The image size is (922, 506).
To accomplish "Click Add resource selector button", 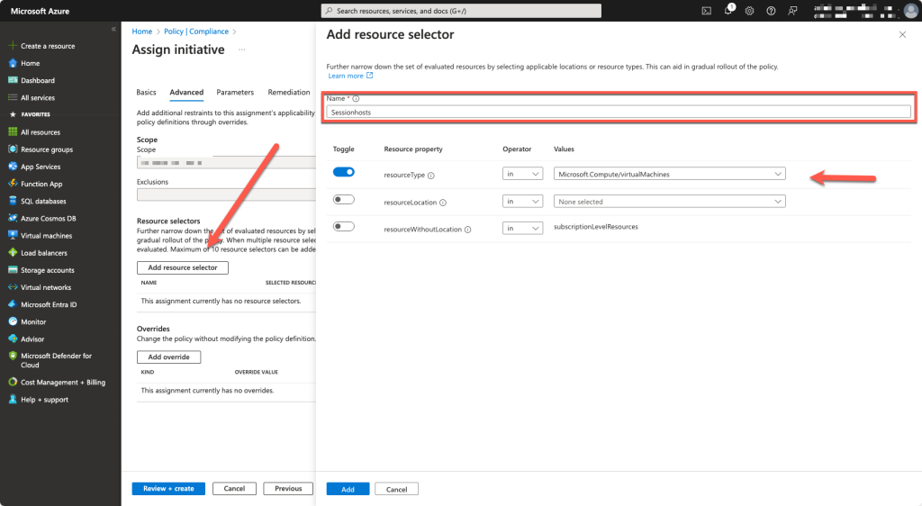I will 182,267.
